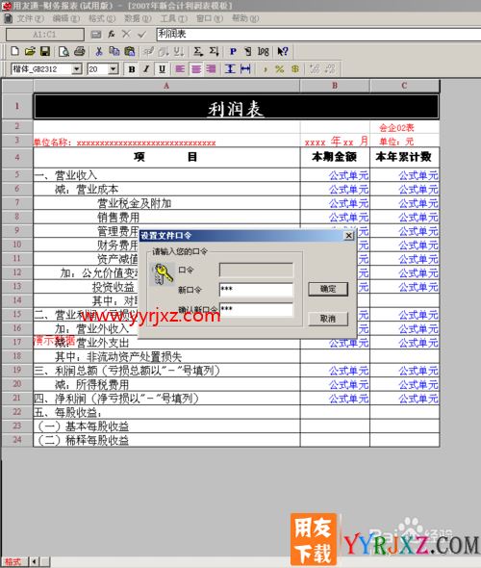Open the 工具 menu
The width and height of the screenshot is (481, 568).
pyautogui.click(x=174, y=18)
